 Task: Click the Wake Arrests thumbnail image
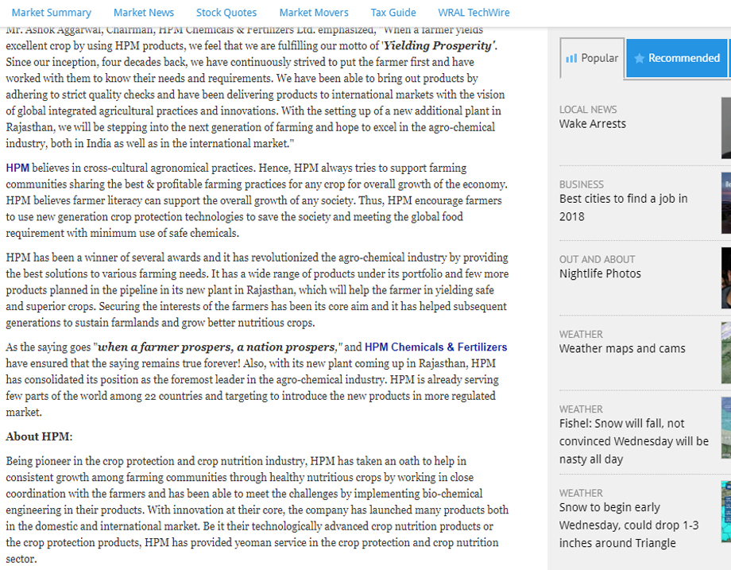click(726, 128)
